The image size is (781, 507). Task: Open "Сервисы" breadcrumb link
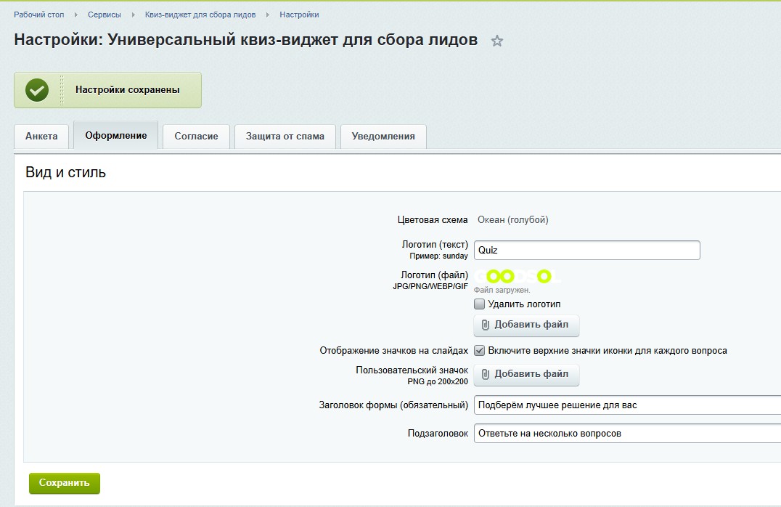tap(104, 15)
